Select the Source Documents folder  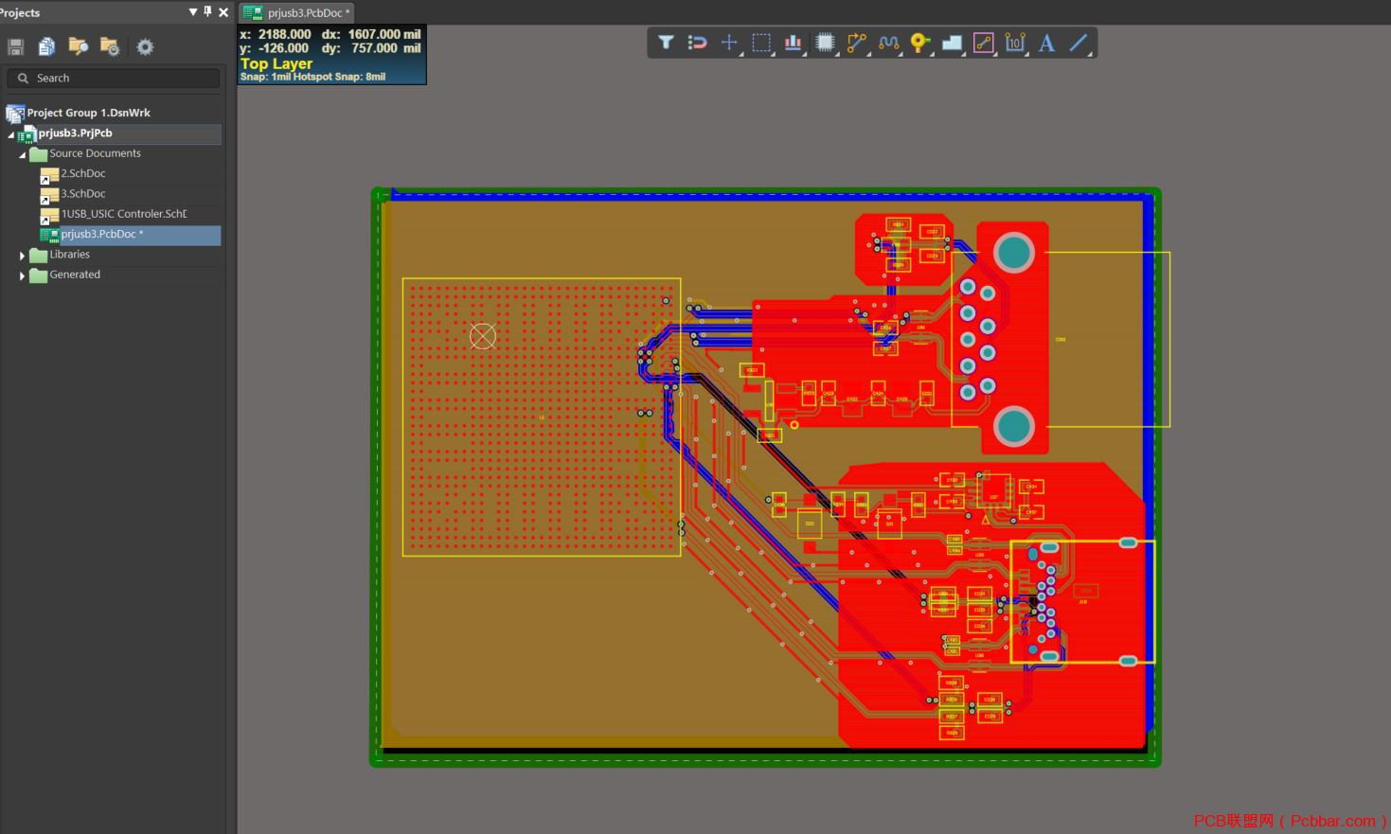[95, 153]
